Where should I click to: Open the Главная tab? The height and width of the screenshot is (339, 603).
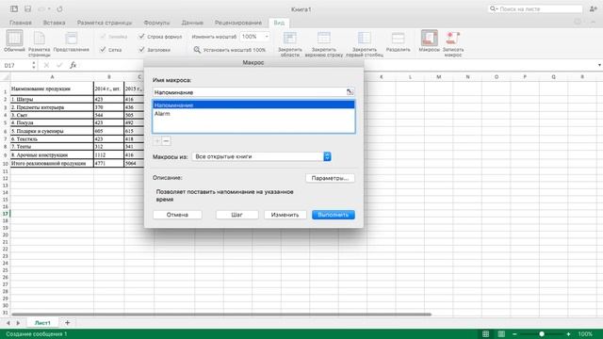(x=21, y=23)
